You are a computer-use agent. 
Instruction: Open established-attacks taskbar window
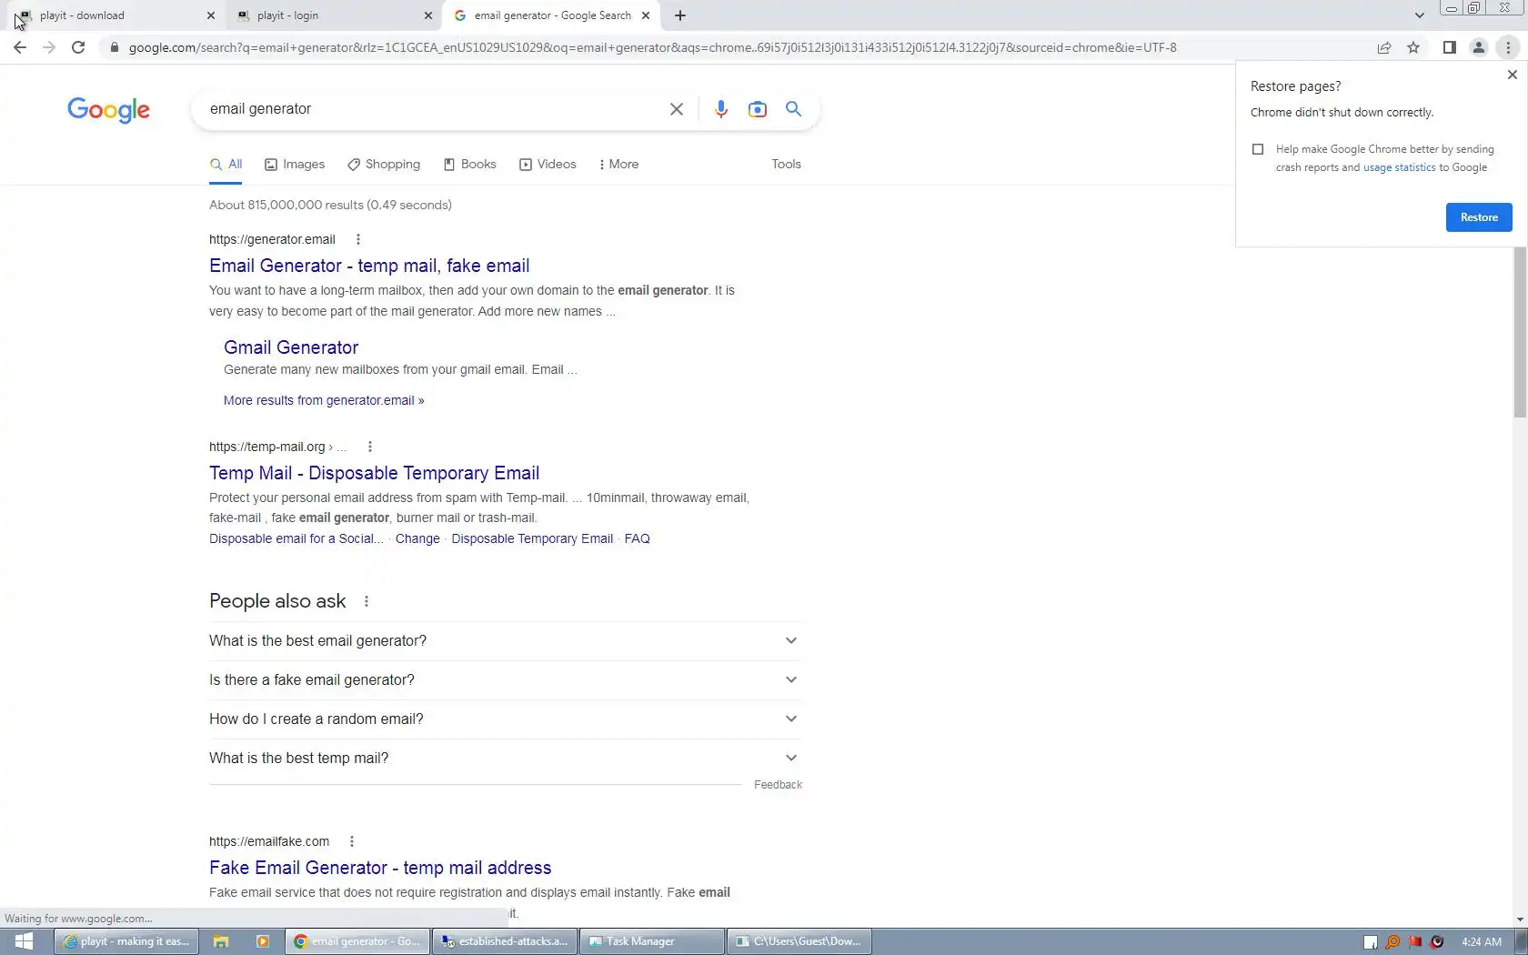point(505,941)
